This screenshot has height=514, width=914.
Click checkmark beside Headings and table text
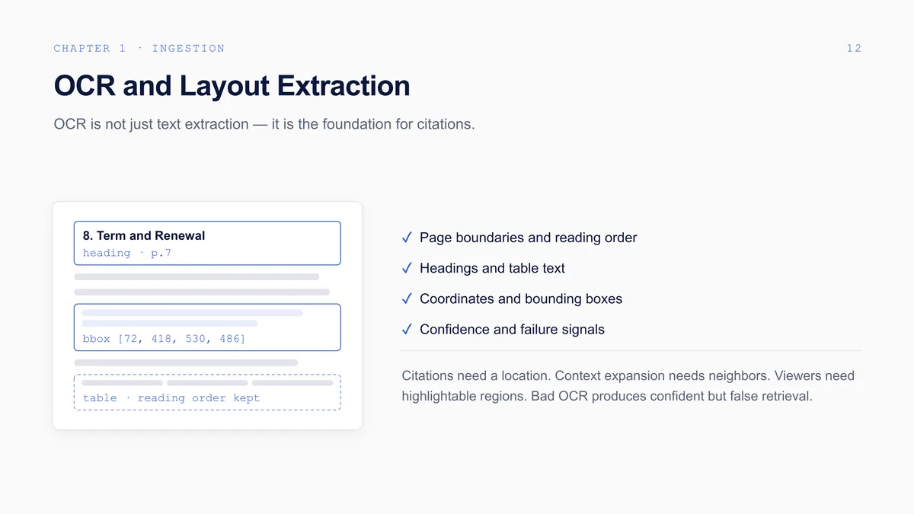[407, 268]
